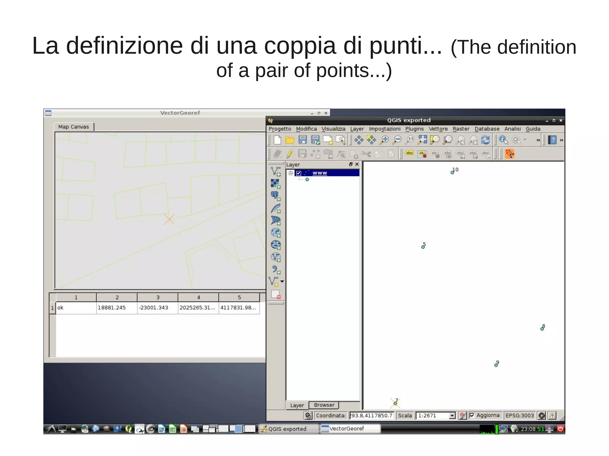The width and height of the screenshot is (609, 456).
Task: Open CRS status globe icon
Action: (542, 415)
